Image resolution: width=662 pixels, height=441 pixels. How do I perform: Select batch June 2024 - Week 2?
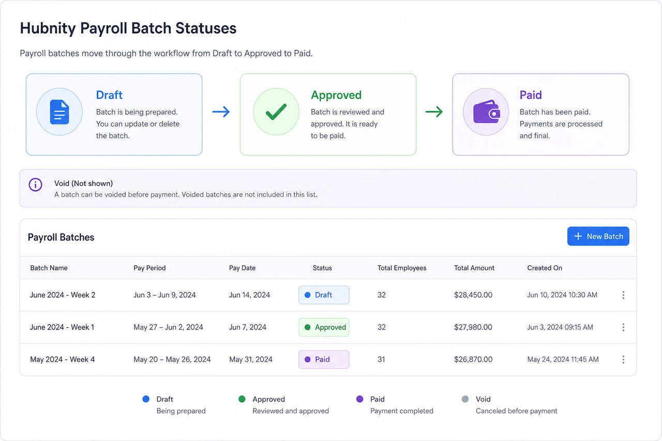pyautogui.click(x=63, y=295)
